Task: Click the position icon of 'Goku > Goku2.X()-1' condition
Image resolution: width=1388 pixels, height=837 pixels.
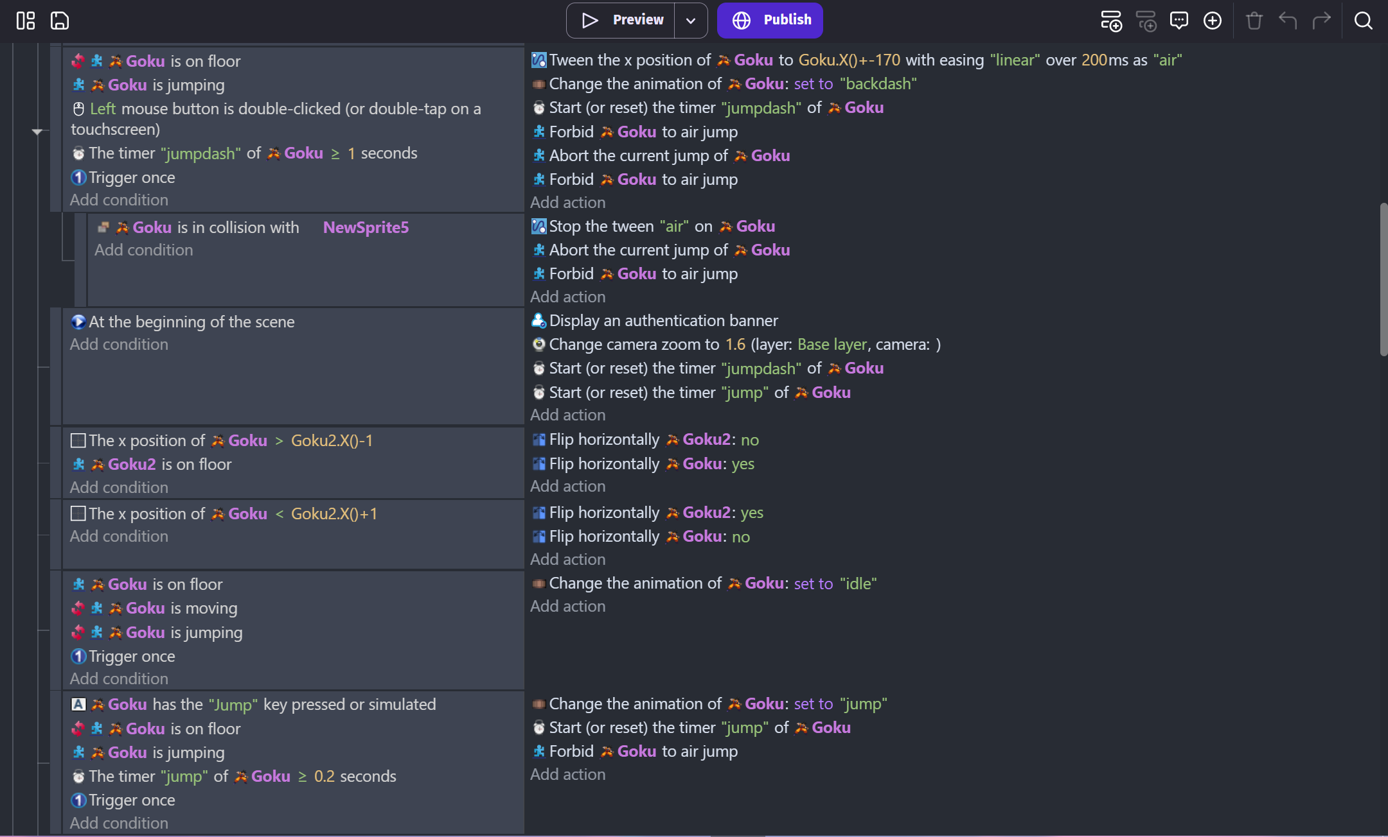Action: pyautogui.click(x=78, y=440)
